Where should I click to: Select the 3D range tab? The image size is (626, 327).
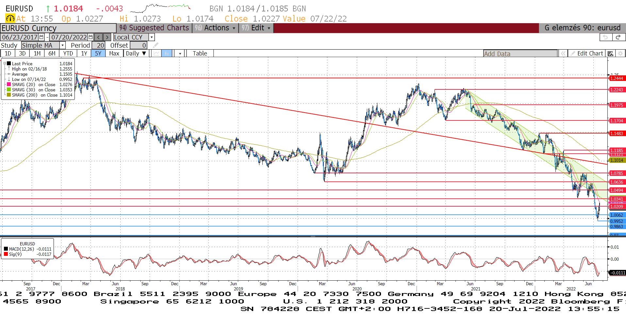point(22,54)
